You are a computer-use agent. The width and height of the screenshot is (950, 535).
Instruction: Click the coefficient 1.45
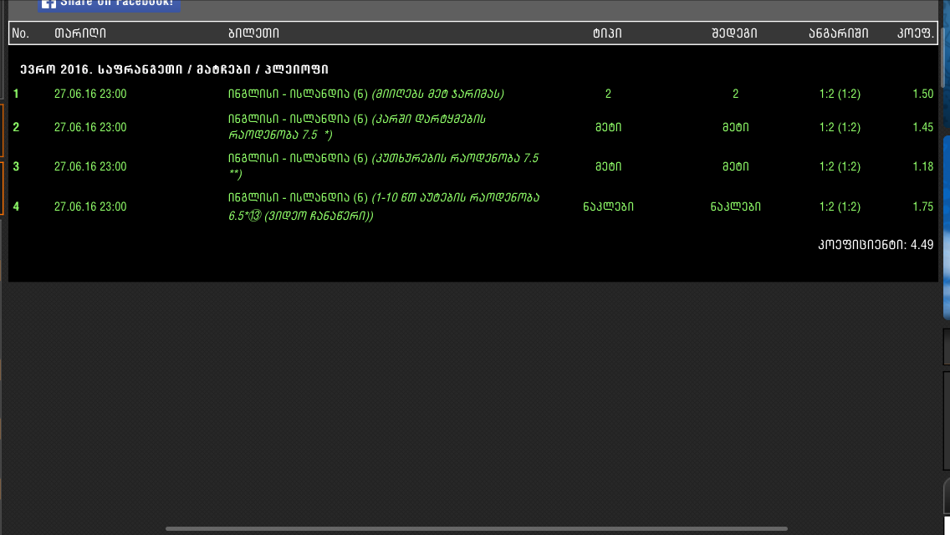point(922,127)
